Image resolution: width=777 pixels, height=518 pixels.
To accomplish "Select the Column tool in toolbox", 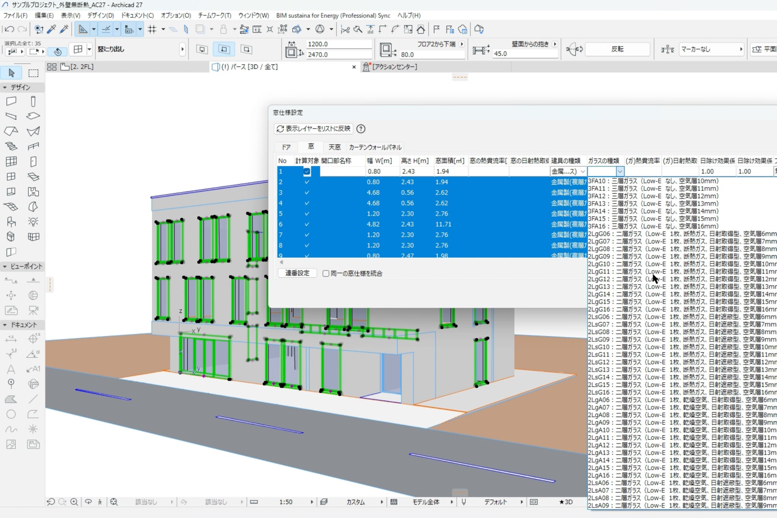I will click(x=33, y=101).
